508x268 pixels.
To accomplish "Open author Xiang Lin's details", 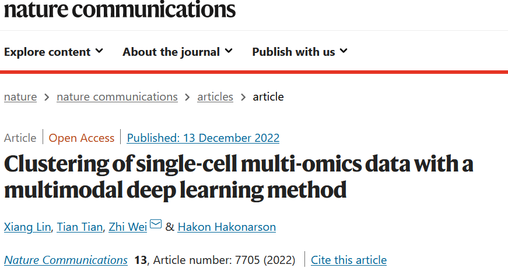I will pos(27,227).
